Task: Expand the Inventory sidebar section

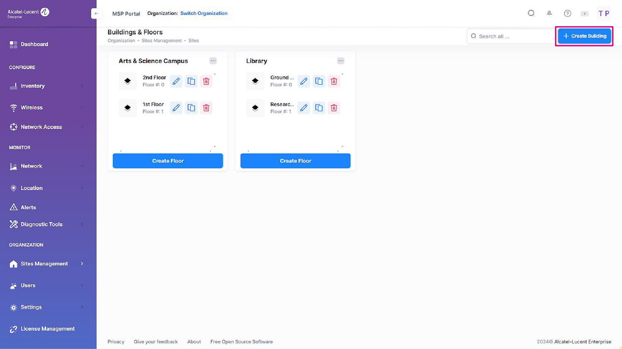Action: click(46, 86)
